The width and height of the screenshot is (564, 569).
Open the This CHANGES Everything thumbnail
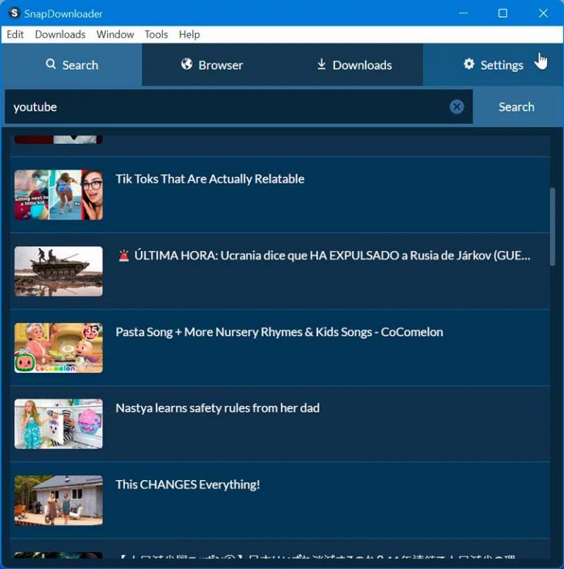[59, 501]
